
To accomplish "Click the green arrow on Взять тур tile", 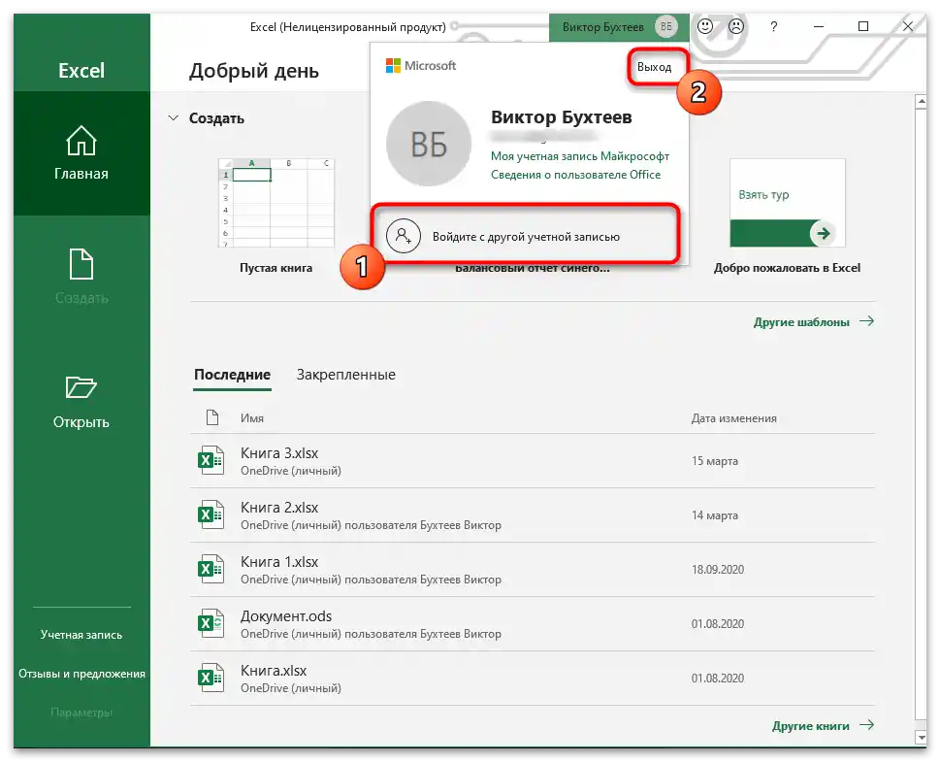I will (x=823, y=233).
